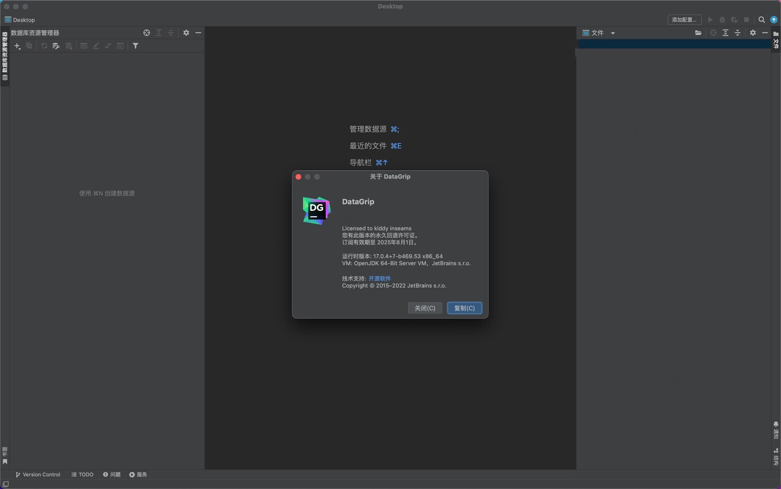Toggle the 文件 right sidebar tab
Viewport: 781px width, 489px height.
[x=776, y=40]
